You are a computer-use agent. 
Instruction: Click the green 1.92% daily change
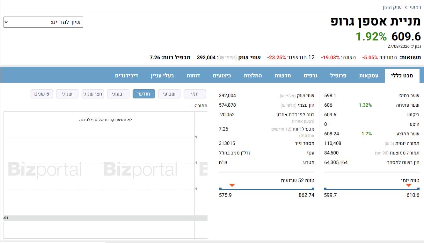click(371, 37)
